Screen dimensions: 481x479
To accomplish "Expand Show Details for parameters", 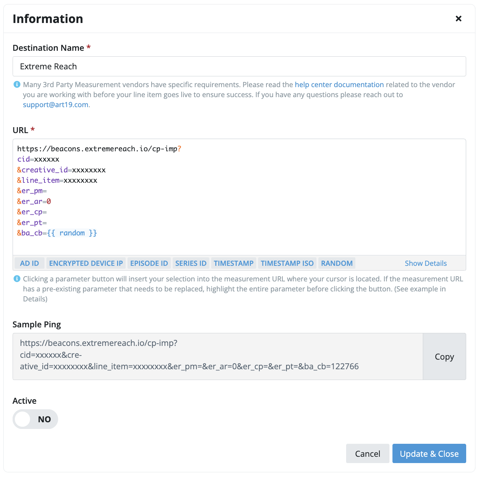I will coord(426,263).
